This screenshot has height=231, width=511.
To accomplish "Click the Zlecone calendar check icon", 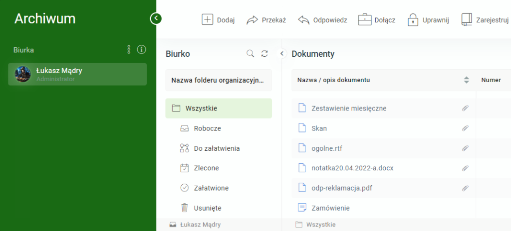I will (185, 168).
